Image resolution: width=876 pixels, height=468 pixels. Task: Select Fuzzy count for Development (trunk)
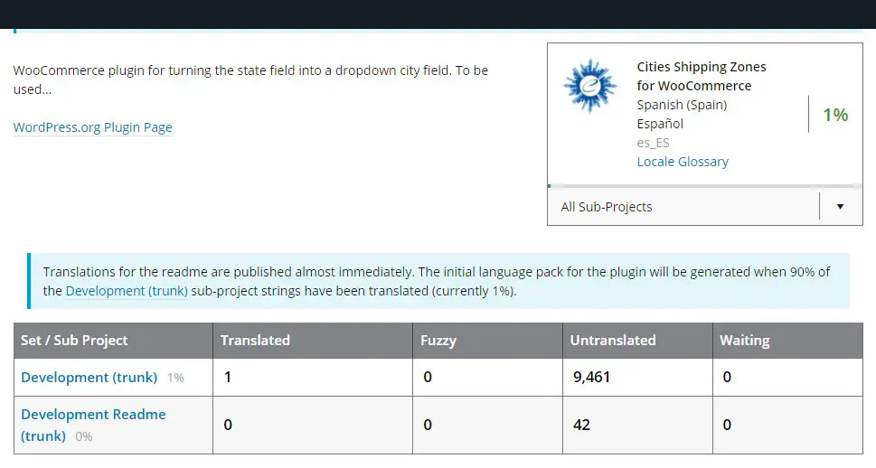coord(428,377)
